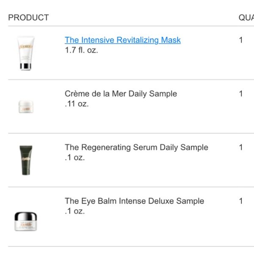This screenshot has width=254, height=254.
Task: Click the silver lid of Eye Balm jar
Action: click(x=26, y=216)
